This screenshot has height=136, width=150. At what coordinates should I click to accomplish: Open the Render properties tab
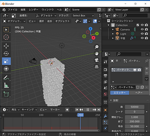point(105,69)
